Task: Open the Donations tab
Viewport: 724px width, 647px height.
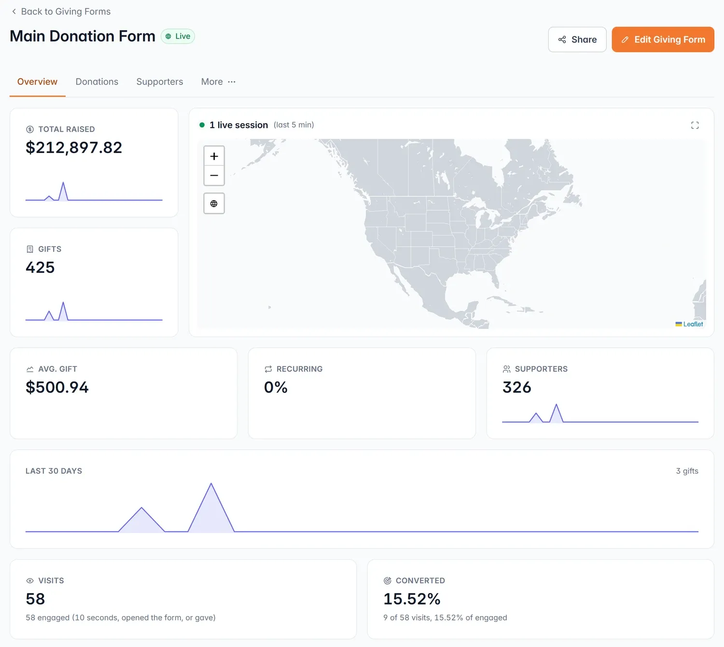Action: [x=97, y=82]
